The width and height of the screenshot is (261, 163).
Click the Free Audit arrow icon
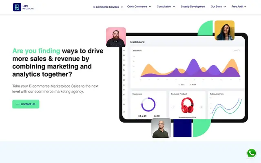(245, 7)
